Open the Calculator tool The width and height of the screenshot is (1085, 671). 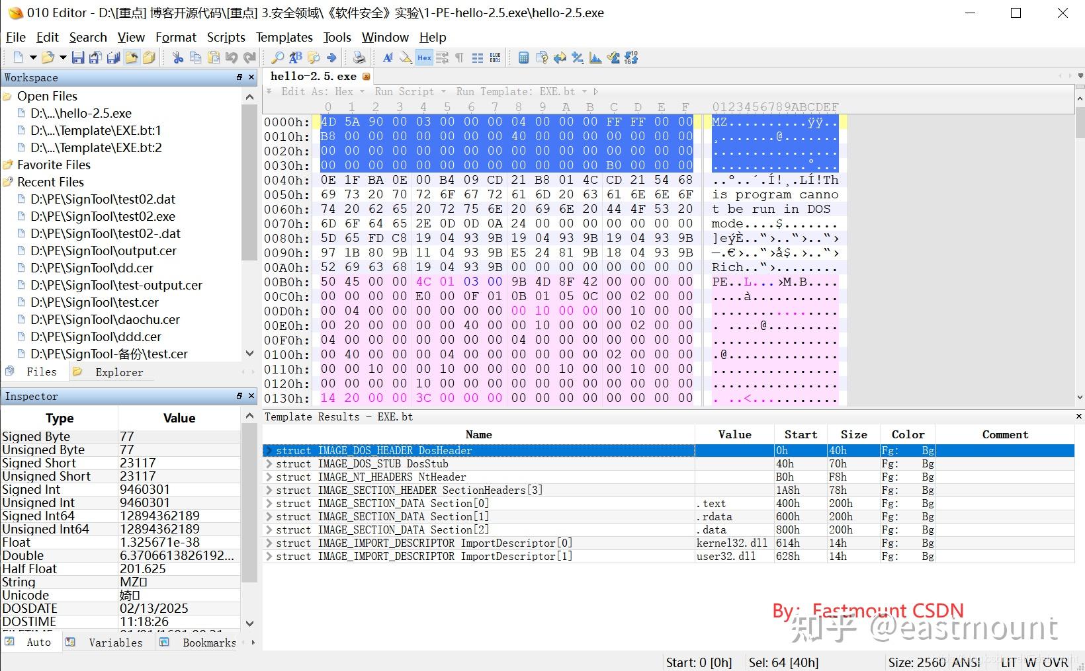coord(523,58)
